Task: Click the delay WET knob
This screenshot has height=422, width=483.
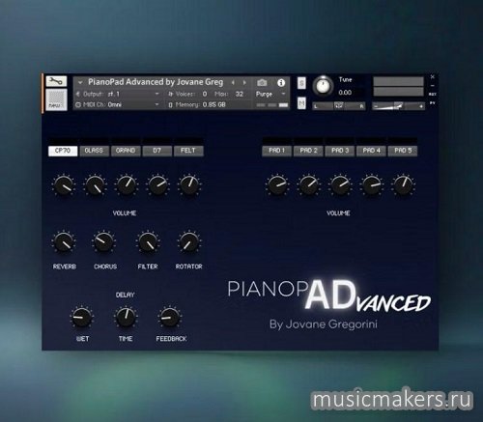Action: pyautogui.click(x=81, y=317)
